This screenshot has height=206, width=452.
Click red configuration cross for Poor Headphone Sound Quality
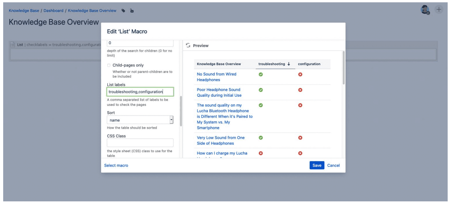tap(300, 90)
